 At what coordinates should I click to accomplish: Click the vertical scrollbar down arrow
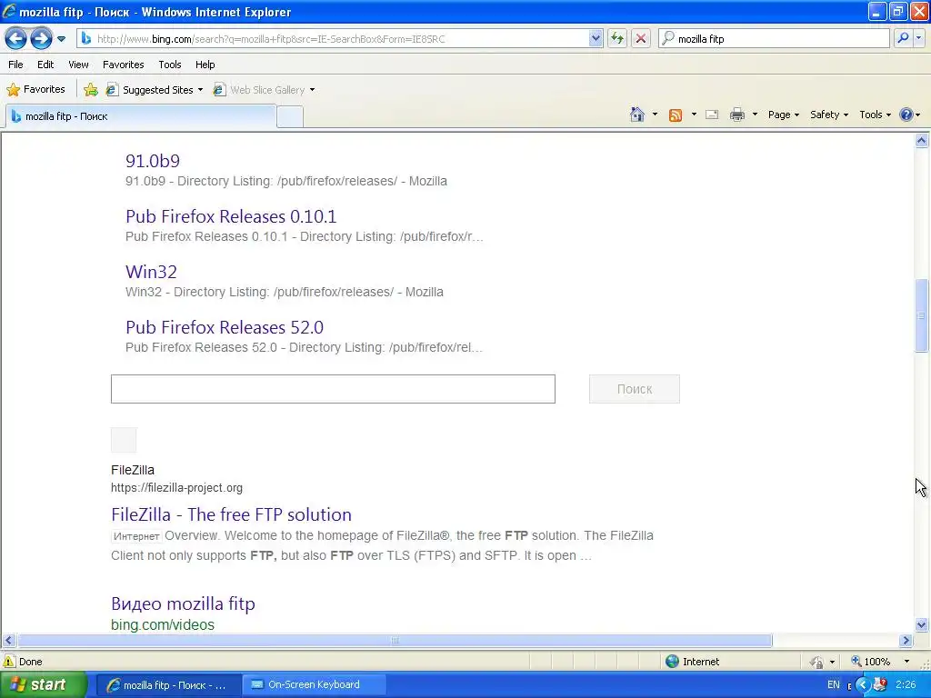click(922, 623)
